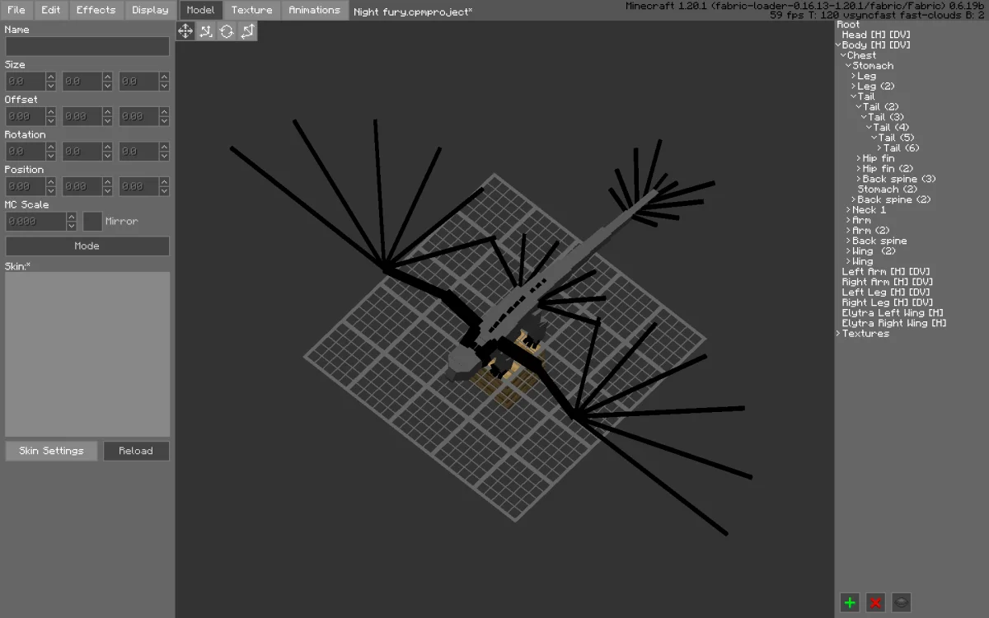The image size is (989, 618).
Task: Collapse the Stomach tree node
Action: tap(849, 66)
